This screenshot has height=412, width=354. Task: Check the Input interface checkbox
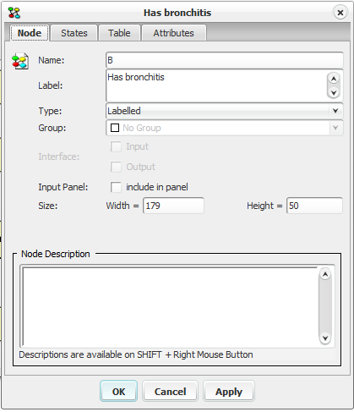click(x=116, y=146)
